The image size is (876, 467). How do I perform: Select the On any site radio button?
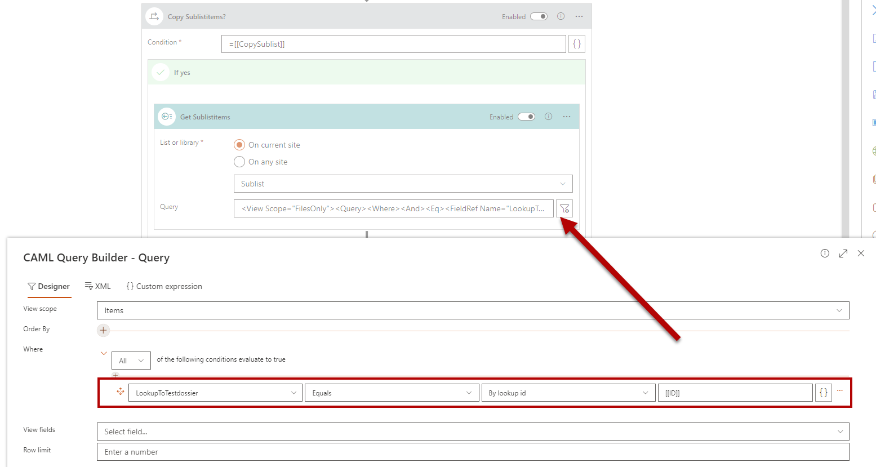[239, 162]
